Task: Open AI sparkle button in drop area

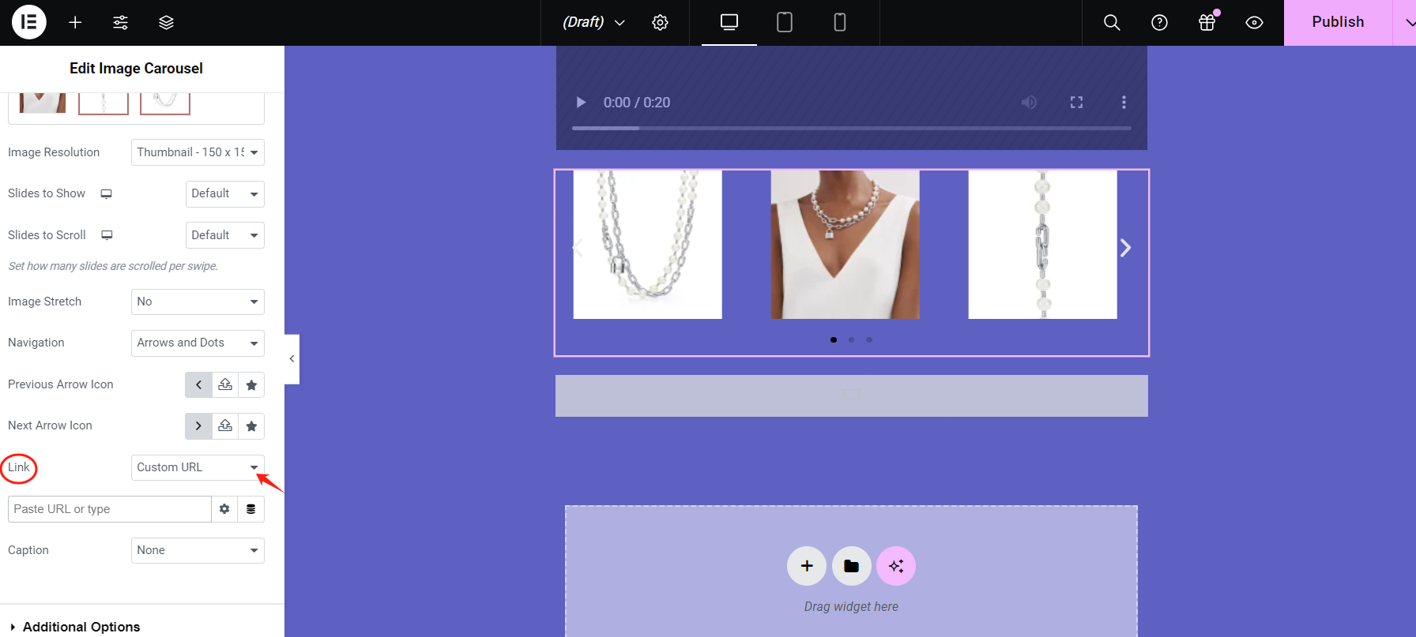Action: (x=896, y=566)
